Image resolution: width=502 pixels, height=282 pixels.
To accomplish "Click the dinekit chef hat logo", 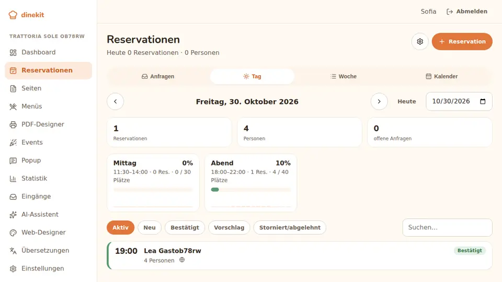I will tap(13, 15).
